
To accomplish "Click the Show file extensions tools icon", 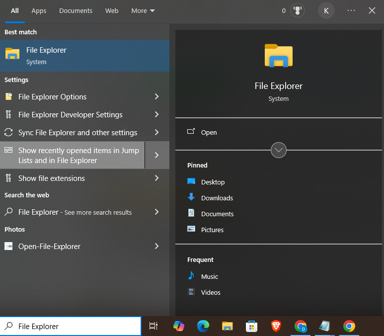I will pyautogui.click(x=8, y=178).
